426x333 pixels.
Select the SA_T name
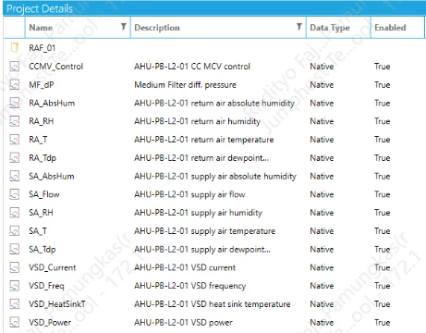coord(38,231)
